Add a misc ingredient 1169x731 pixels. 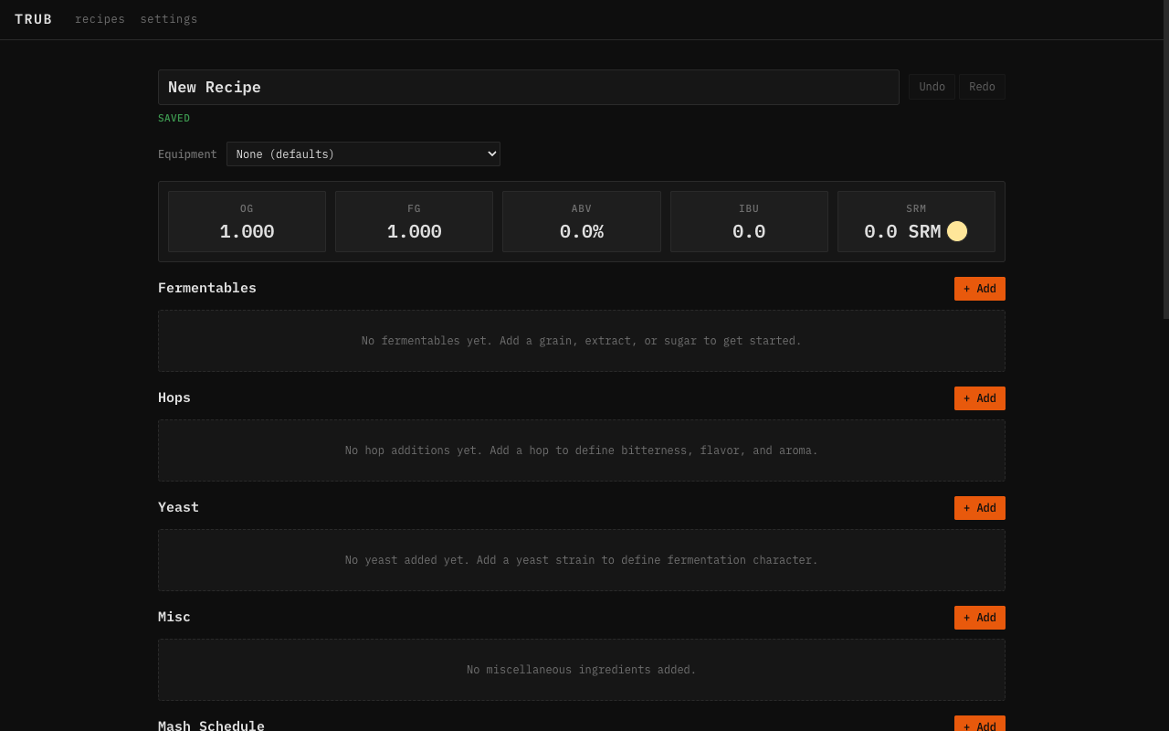tap(980, 618)
